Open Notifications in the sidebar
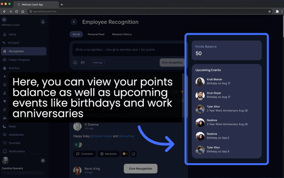The height and width of the screenshot is (178, 284). 17,151
